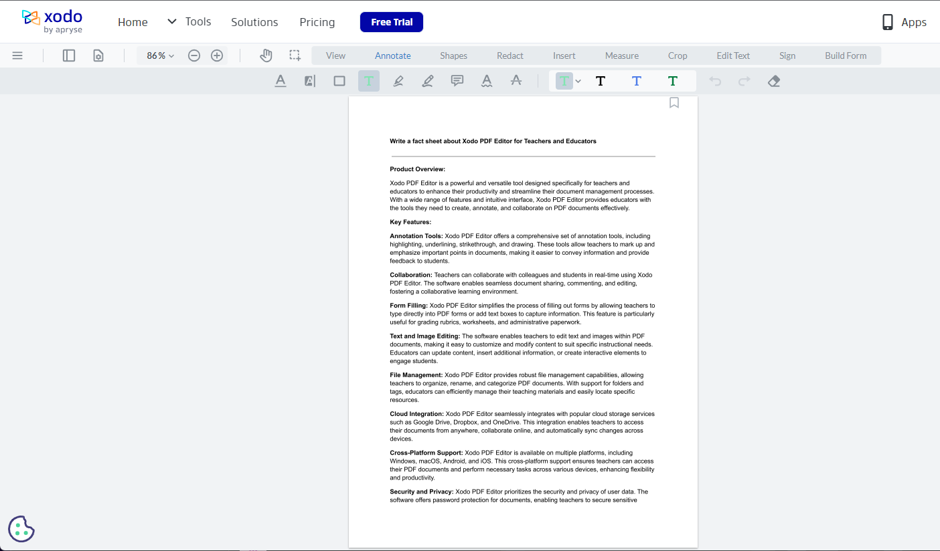940x551 pixels.
Task: Select the strikethrough text tool
Action: (516, 81)
